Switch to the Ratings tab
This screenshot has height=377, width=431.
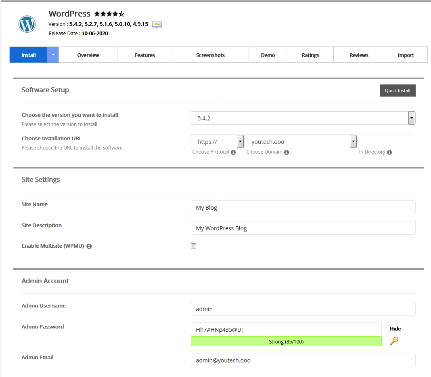click(x=310, y=55)
